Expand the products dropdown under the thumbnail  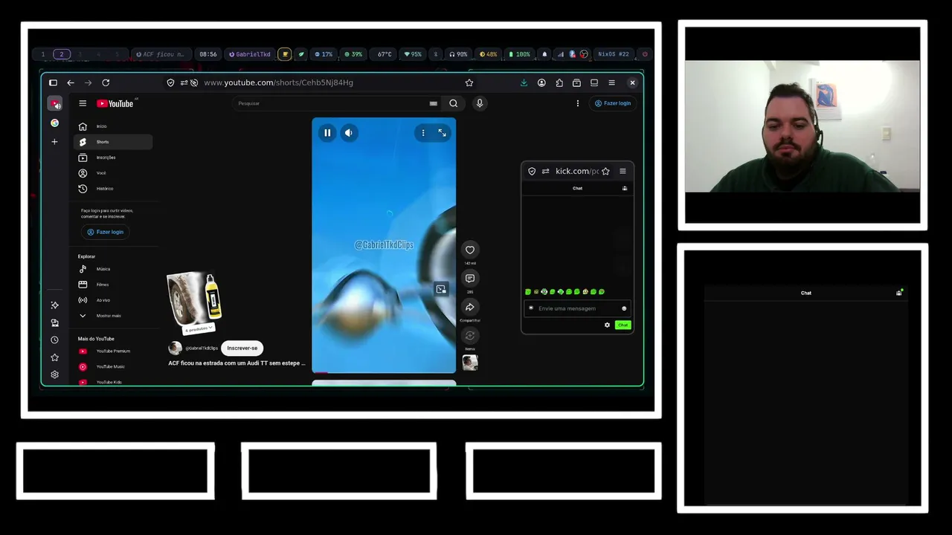(x=199, y=328)
